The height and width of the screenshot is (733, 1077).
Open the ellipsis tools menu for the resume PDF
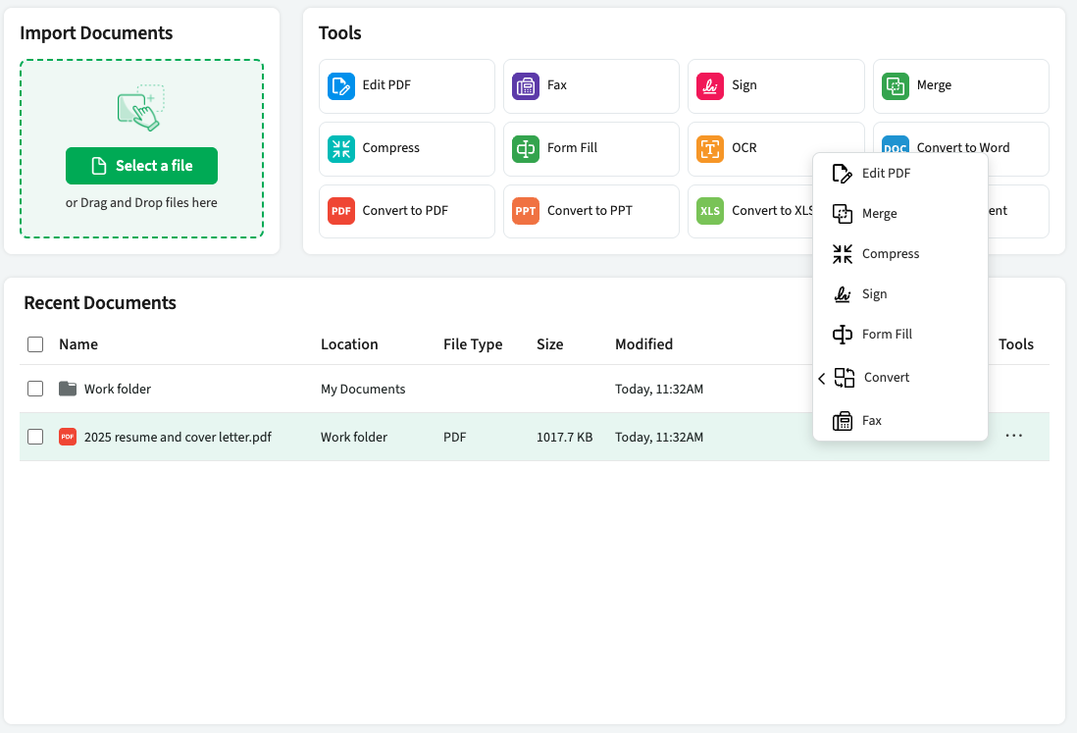[x=1014, y=436]
